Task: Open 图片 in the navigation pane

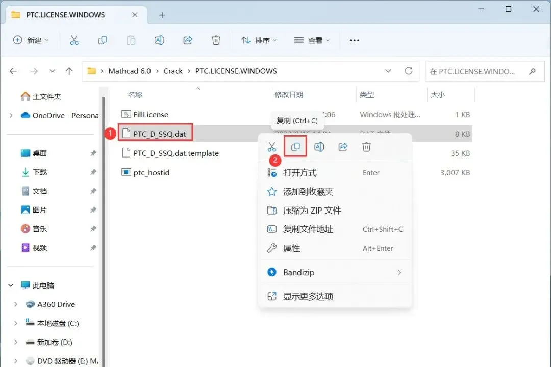Action: [34, 210]
